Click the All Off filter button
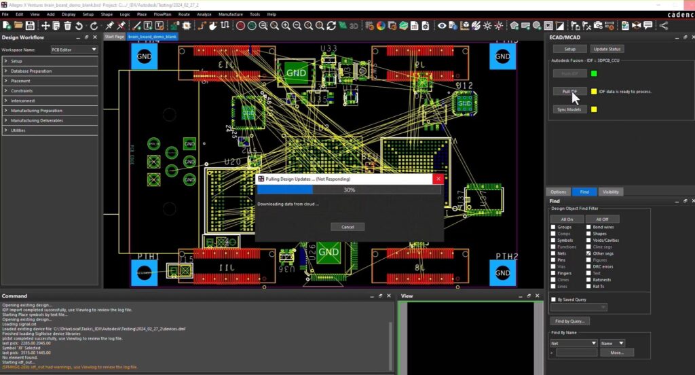 (602, 219)
